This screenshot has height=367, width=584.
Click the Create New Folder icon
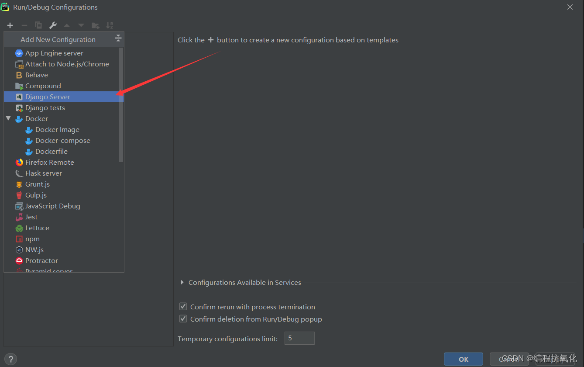point(95,25)
